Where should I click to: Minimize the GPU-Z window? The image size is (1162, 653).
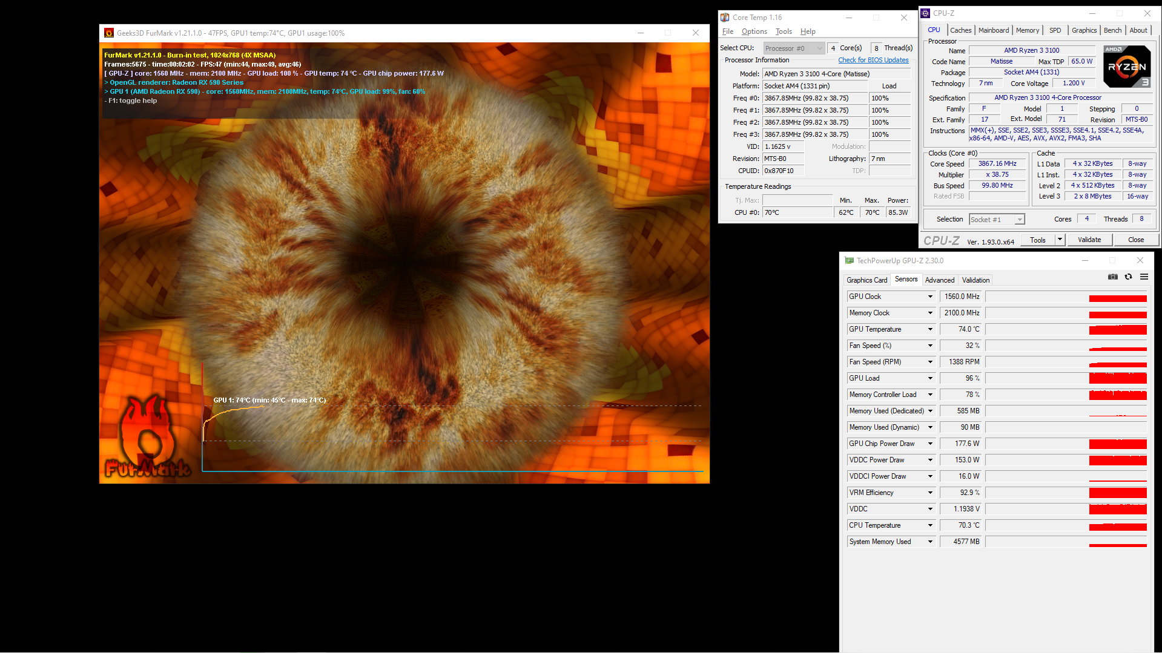pyautogui.click(x=1085, y=261)
